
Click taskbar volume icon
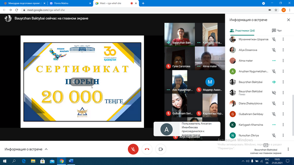tap(247, 161)
